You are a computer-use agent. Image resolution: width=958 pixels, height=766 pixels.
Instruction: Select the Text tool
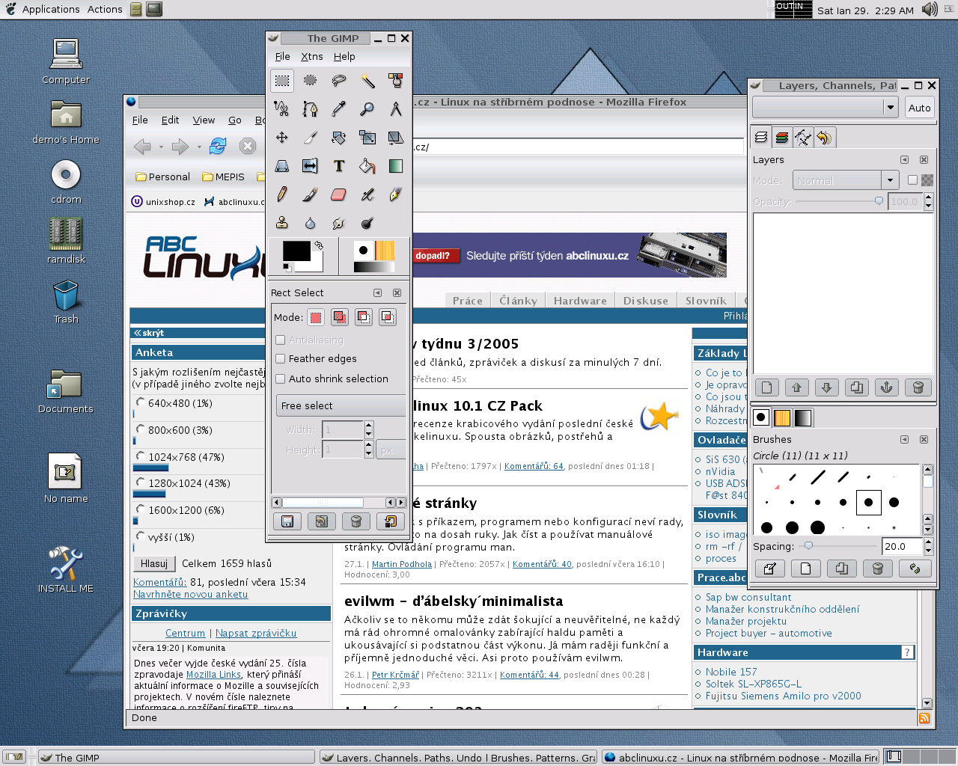(339, 166)
